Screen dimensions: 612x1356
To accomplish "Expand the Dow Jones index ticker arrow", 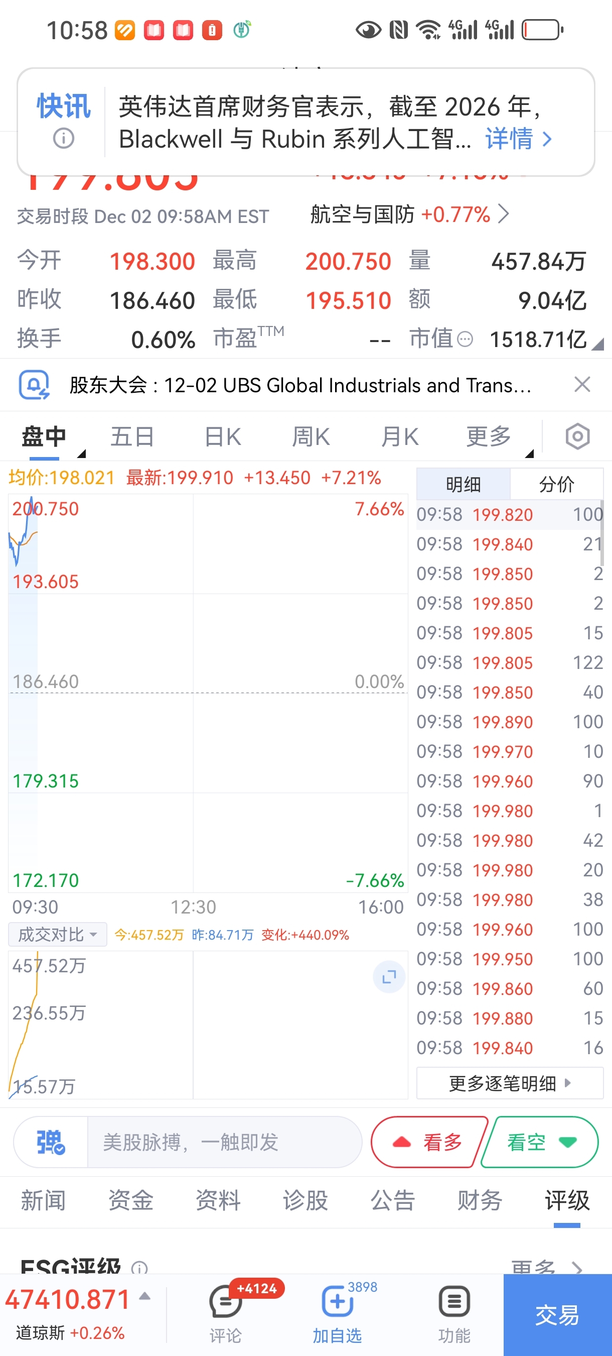I will coord(145,1296).
